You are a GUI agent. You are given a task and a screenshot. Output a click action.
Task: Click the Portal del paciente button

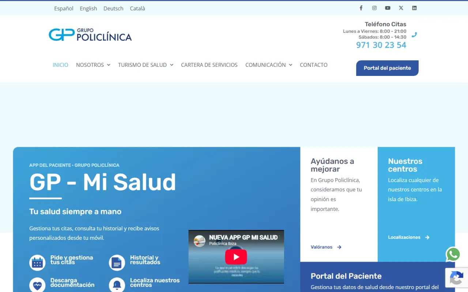coord(387,68)
